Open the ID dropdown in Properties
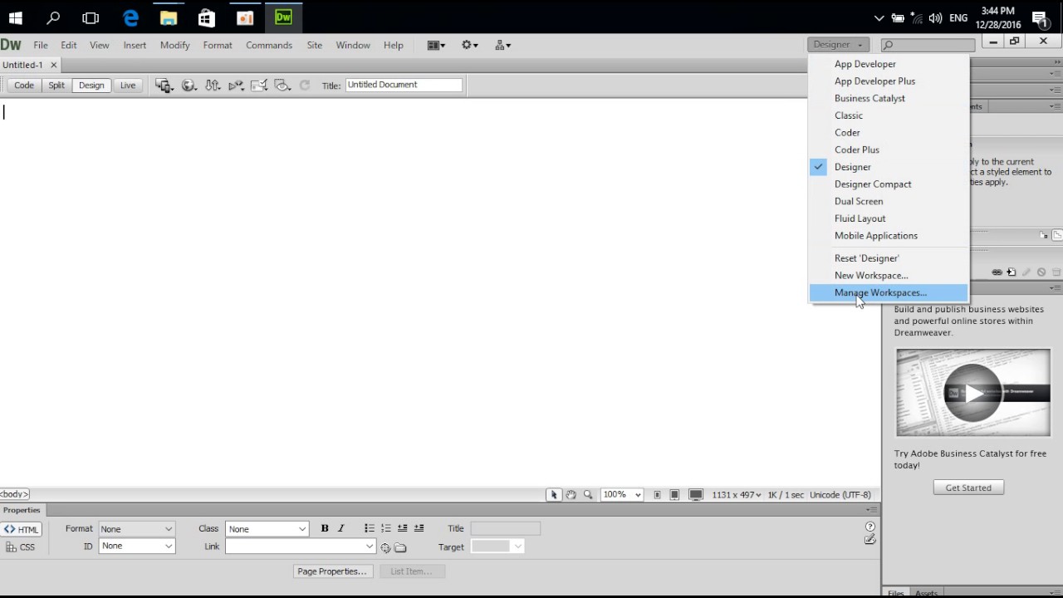1063x598 pixels. [x=137, y=547]
